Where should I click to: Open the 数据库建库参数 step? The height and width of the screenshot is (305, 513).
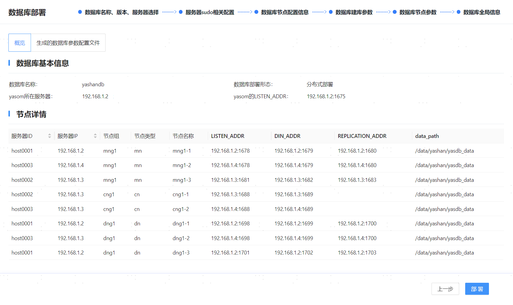click(x=354, y=12)
